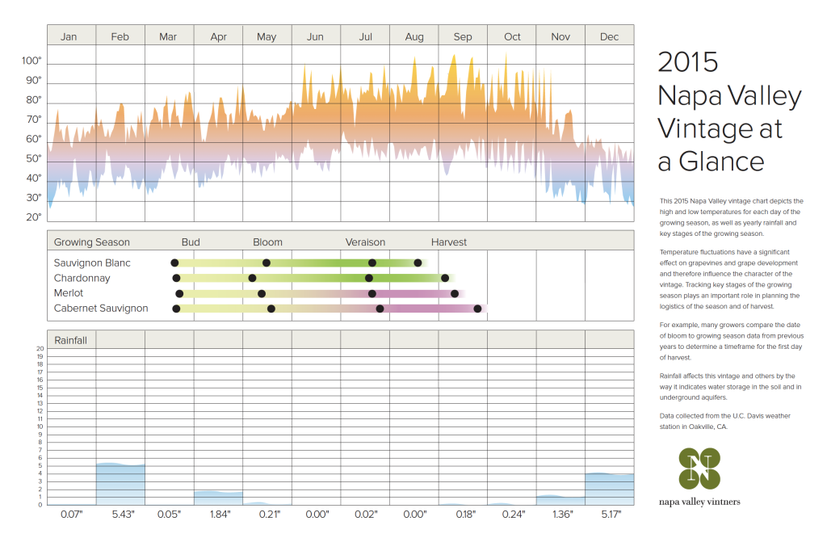Select the Cabernet Sauvignon harvest marker dot
The width and height of the screenshot is (827, 542).
pos(478,309)
